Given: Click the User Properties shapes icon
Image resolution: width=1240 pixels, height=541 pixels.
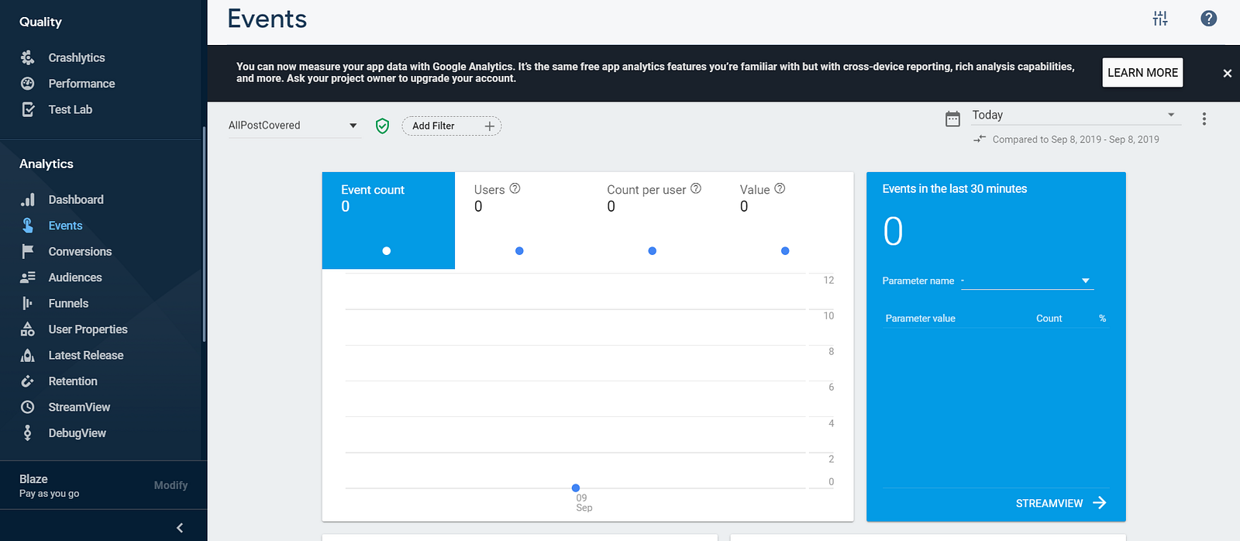Looking at the screenshot, I should click(28, 329).
